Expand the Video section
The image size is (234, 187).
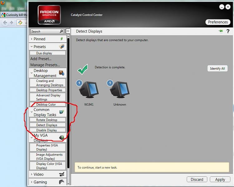pyautogui.click(x=32, y=174)
